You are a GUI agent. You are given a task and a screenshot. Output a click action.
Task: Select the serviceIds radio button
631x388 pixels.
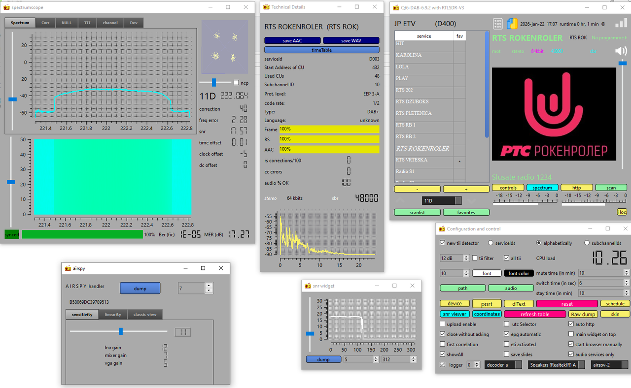pyautogui.click(x=491, y=243)
